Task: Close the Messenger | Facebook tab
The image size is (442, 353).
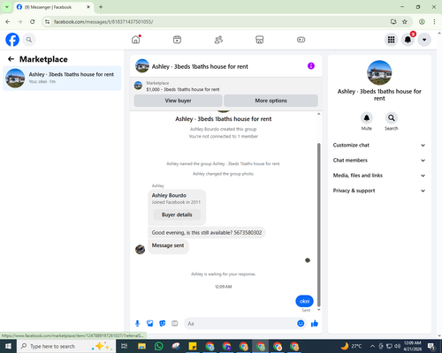Action: click(x=88, y=7)
